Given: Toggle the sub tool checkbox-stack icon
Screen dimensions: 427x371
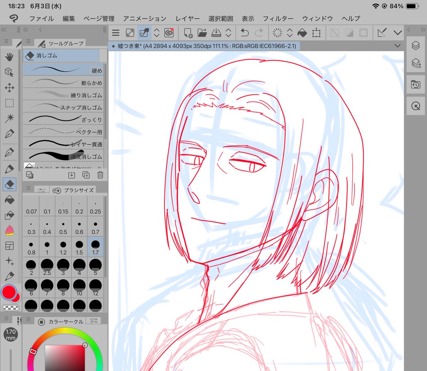Looking at the screenshot, I should coord(30,175).
